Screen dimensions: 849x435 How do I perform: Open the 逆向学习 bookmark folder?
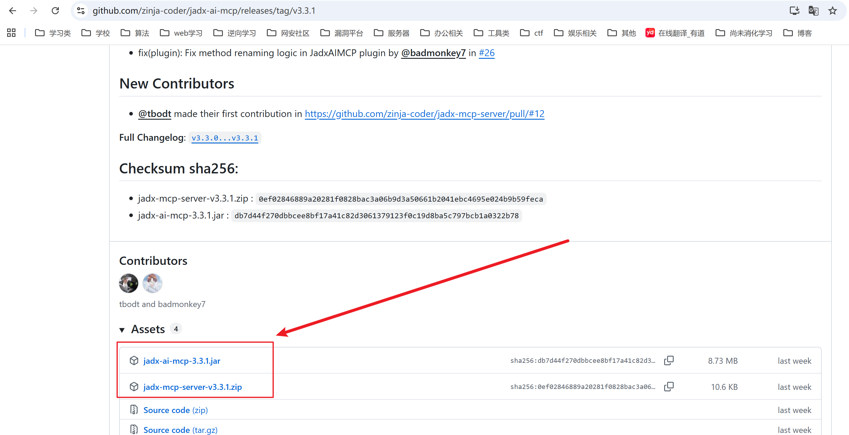point(235,33)
